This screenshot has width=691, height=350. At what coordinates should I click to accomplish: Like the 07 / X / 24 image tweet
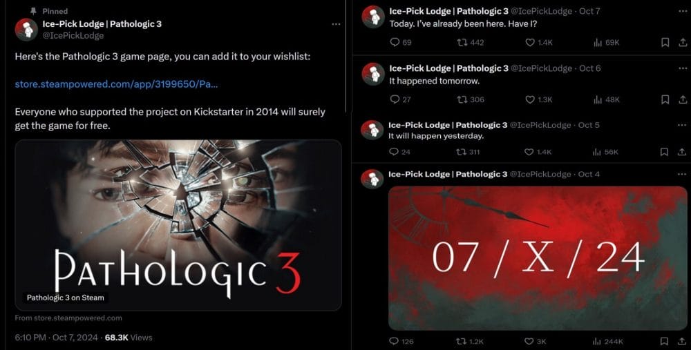click(x=536, y=341)
